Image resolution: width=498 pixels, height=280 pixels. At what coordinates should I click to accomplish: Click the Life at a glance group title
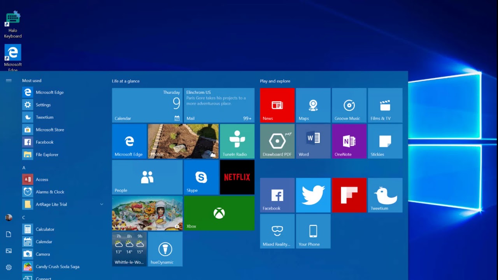pyautogui.click(x=126, y=81)
